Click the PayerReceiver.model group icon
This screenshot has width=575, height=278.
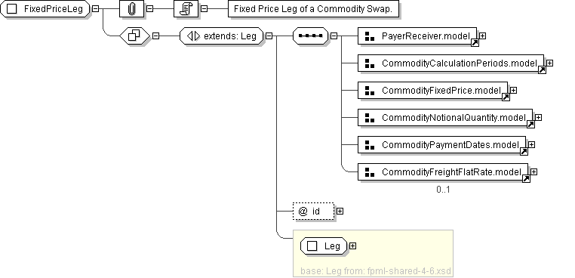click(x=370, y=36)
